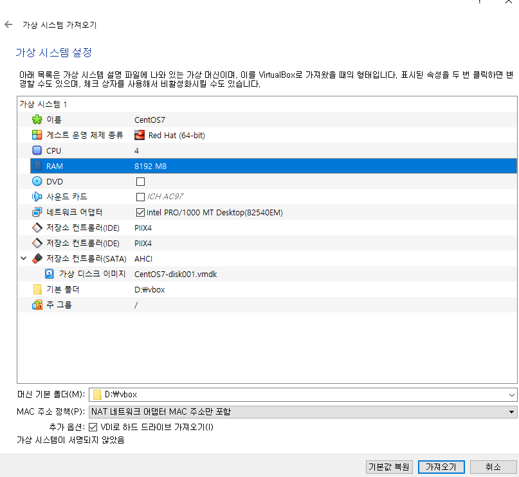Go back using the arrow beside 가상 시스템 가져오기

[x=8, y=24]
